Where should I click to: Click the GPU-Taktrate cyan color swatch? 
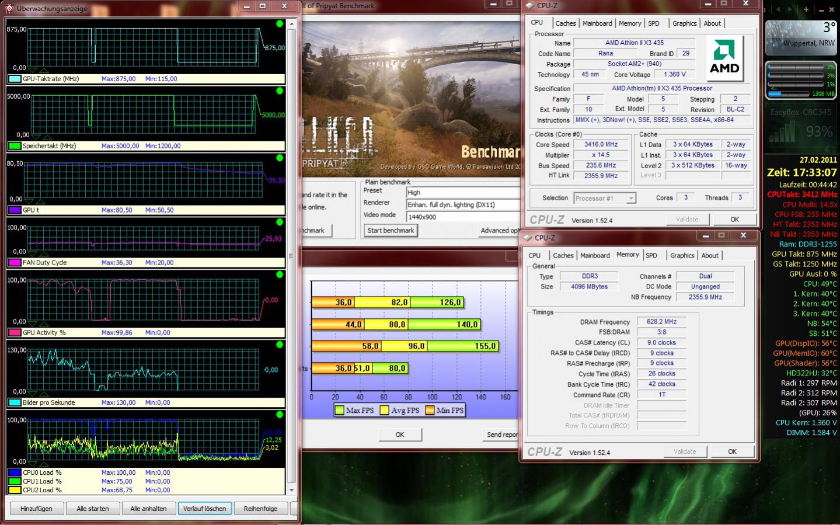pyautogui.click(x=15, y=79)
